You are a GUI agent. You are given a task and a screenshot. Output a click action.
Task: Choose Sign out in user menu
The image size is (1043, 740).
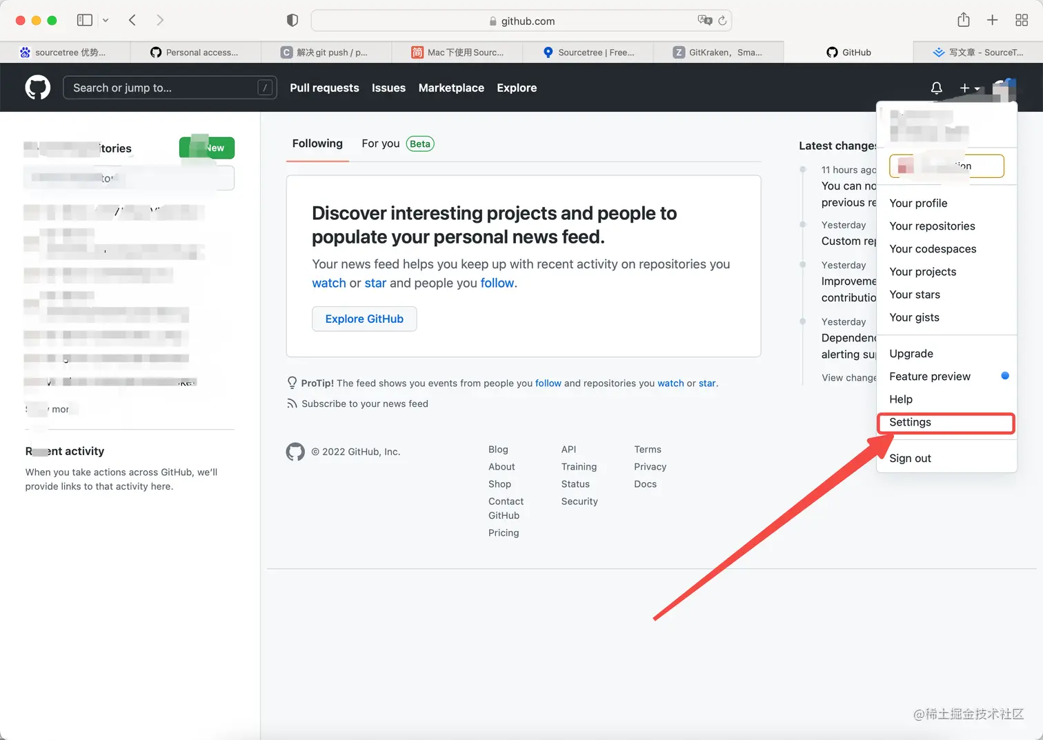point(946,458)
